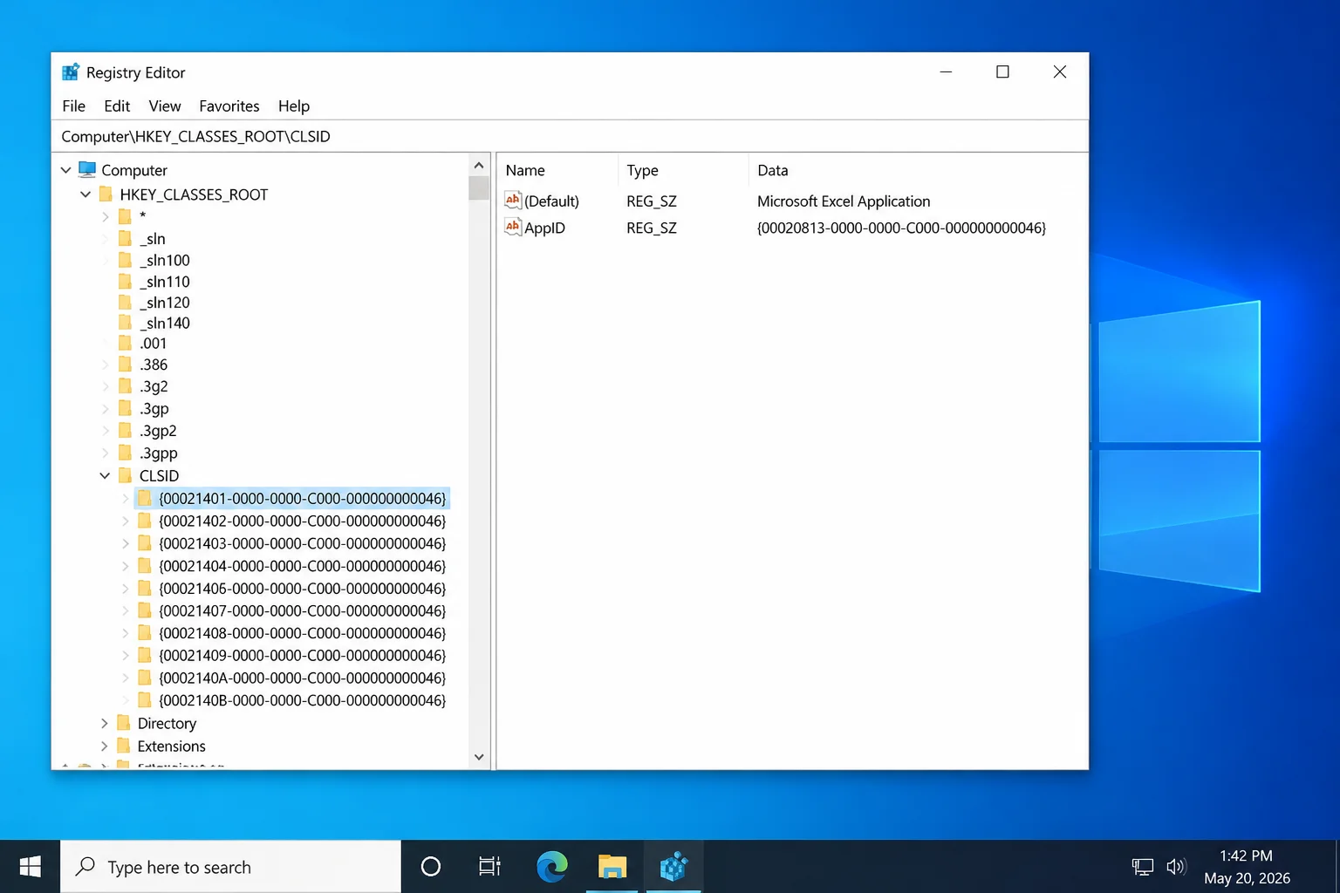
Task: Open the Help menu
Action: (294, 106)
